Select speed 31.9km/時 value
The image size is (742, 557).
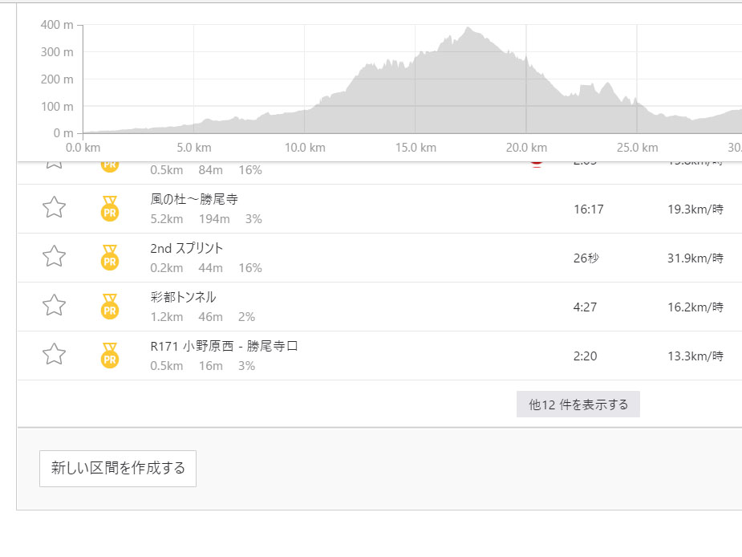click(x=695, y=258)
